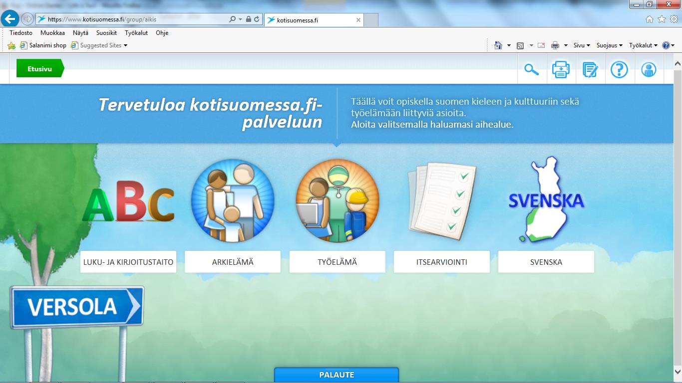Open the user profile icon
Viewport: 682px width, 383px height.
pyautogui.click(x=649, y=69)
